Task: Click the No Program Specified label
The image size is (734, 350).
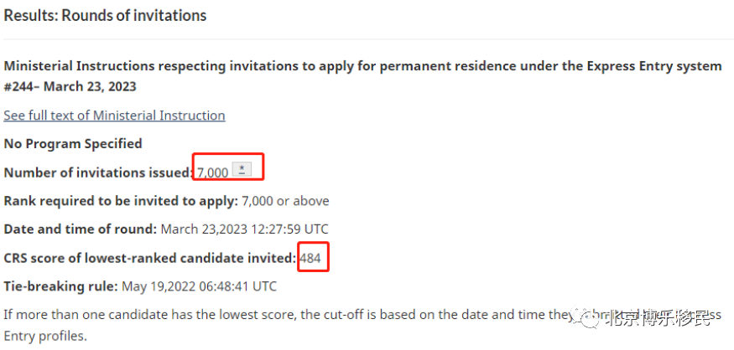Action: pyautogui.click(x=72, y=144)
